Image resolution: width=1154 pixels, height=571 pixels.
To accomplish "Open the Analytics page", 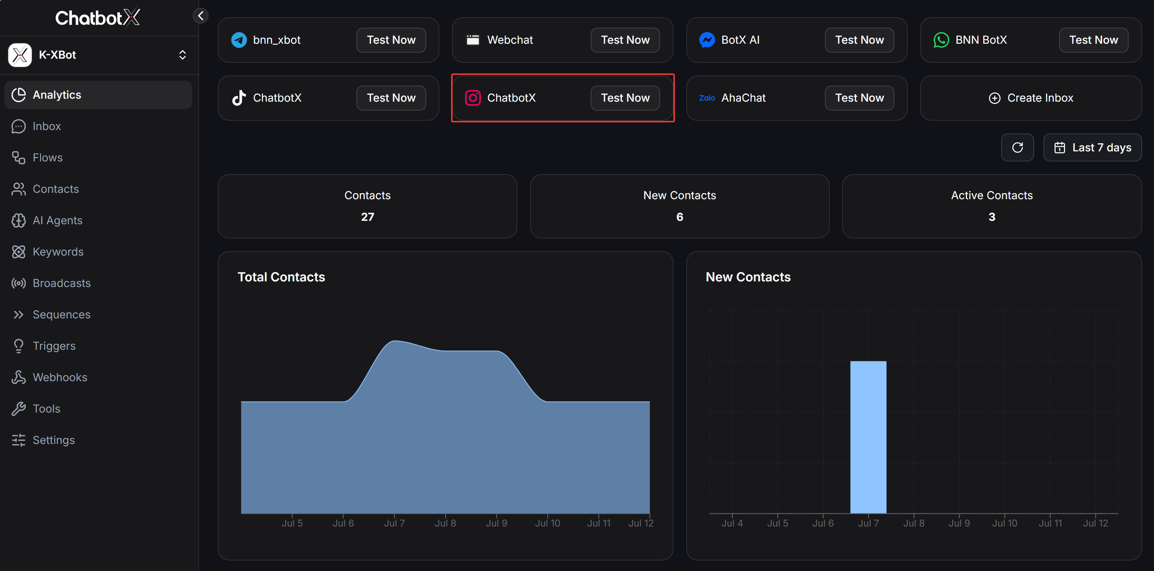I will click(98, 95).
